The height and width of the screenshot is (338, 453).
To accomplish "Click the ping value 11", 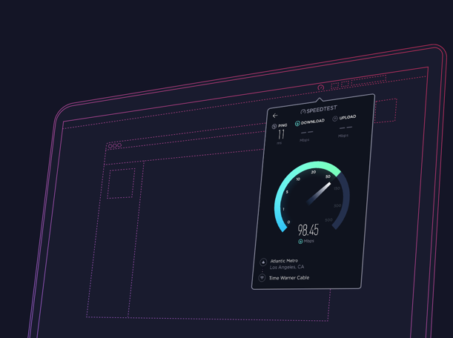I will [281, 134].
